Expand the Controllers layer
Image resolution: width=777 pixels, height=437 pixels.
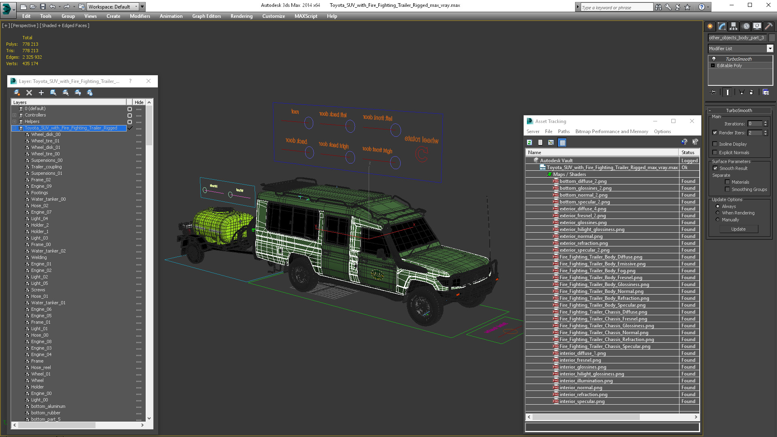[x=15, y=115]
